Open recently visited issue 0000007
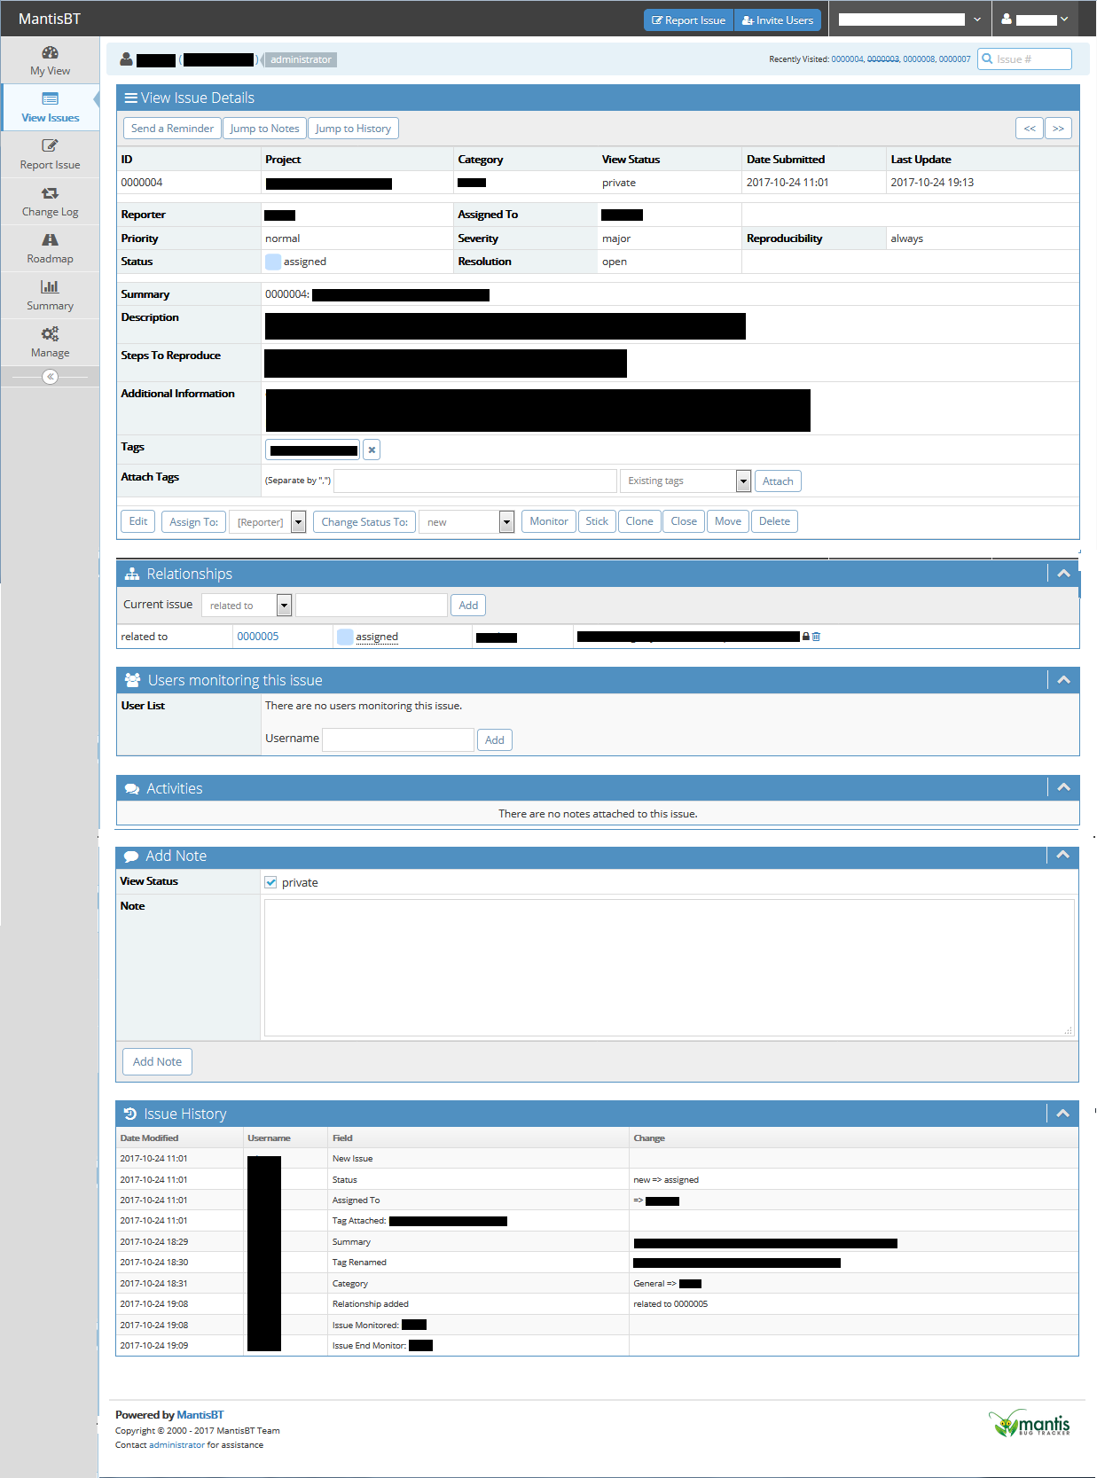 point(955,59)
